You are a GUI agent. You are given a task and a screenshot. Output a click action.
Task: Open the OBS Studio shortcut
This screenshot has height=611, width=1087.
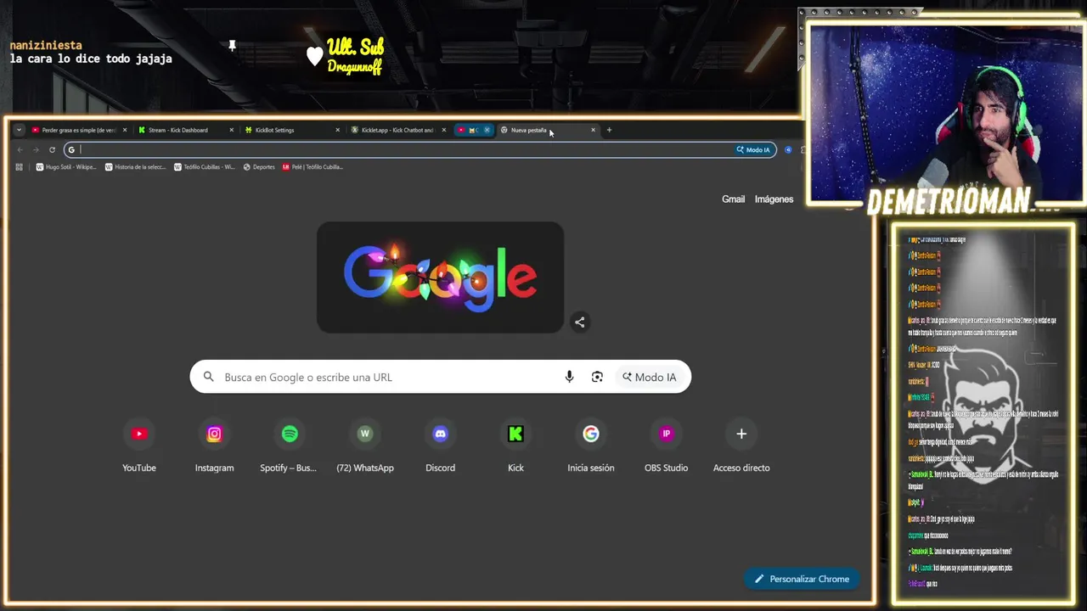(x=666, y=446)
